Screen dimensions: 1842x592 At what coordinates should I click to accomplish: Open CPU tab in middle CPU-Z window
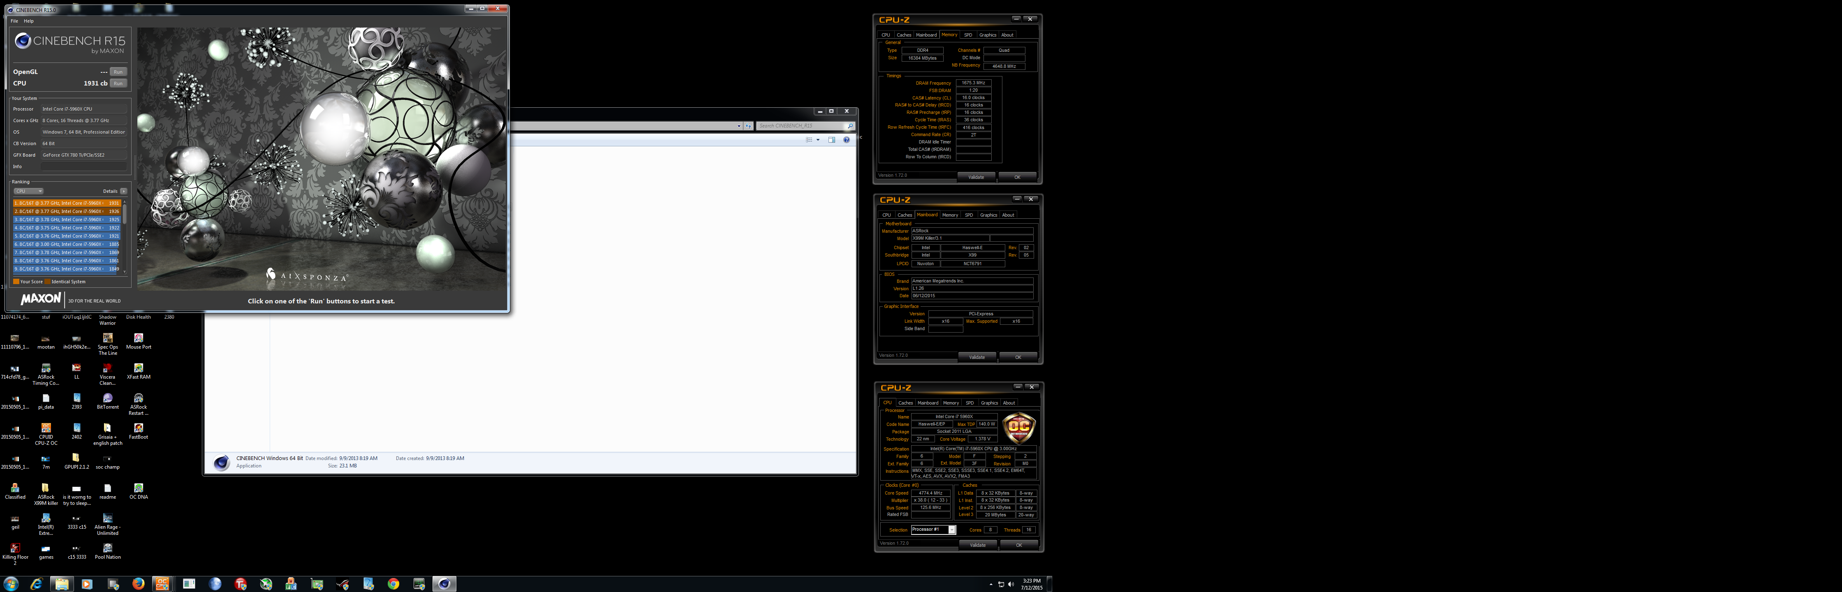tap(887, 215)
